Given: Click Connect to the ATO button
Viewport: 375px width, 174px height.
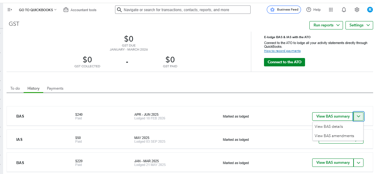Looking at the screenshot, I should tap(285, 62).
